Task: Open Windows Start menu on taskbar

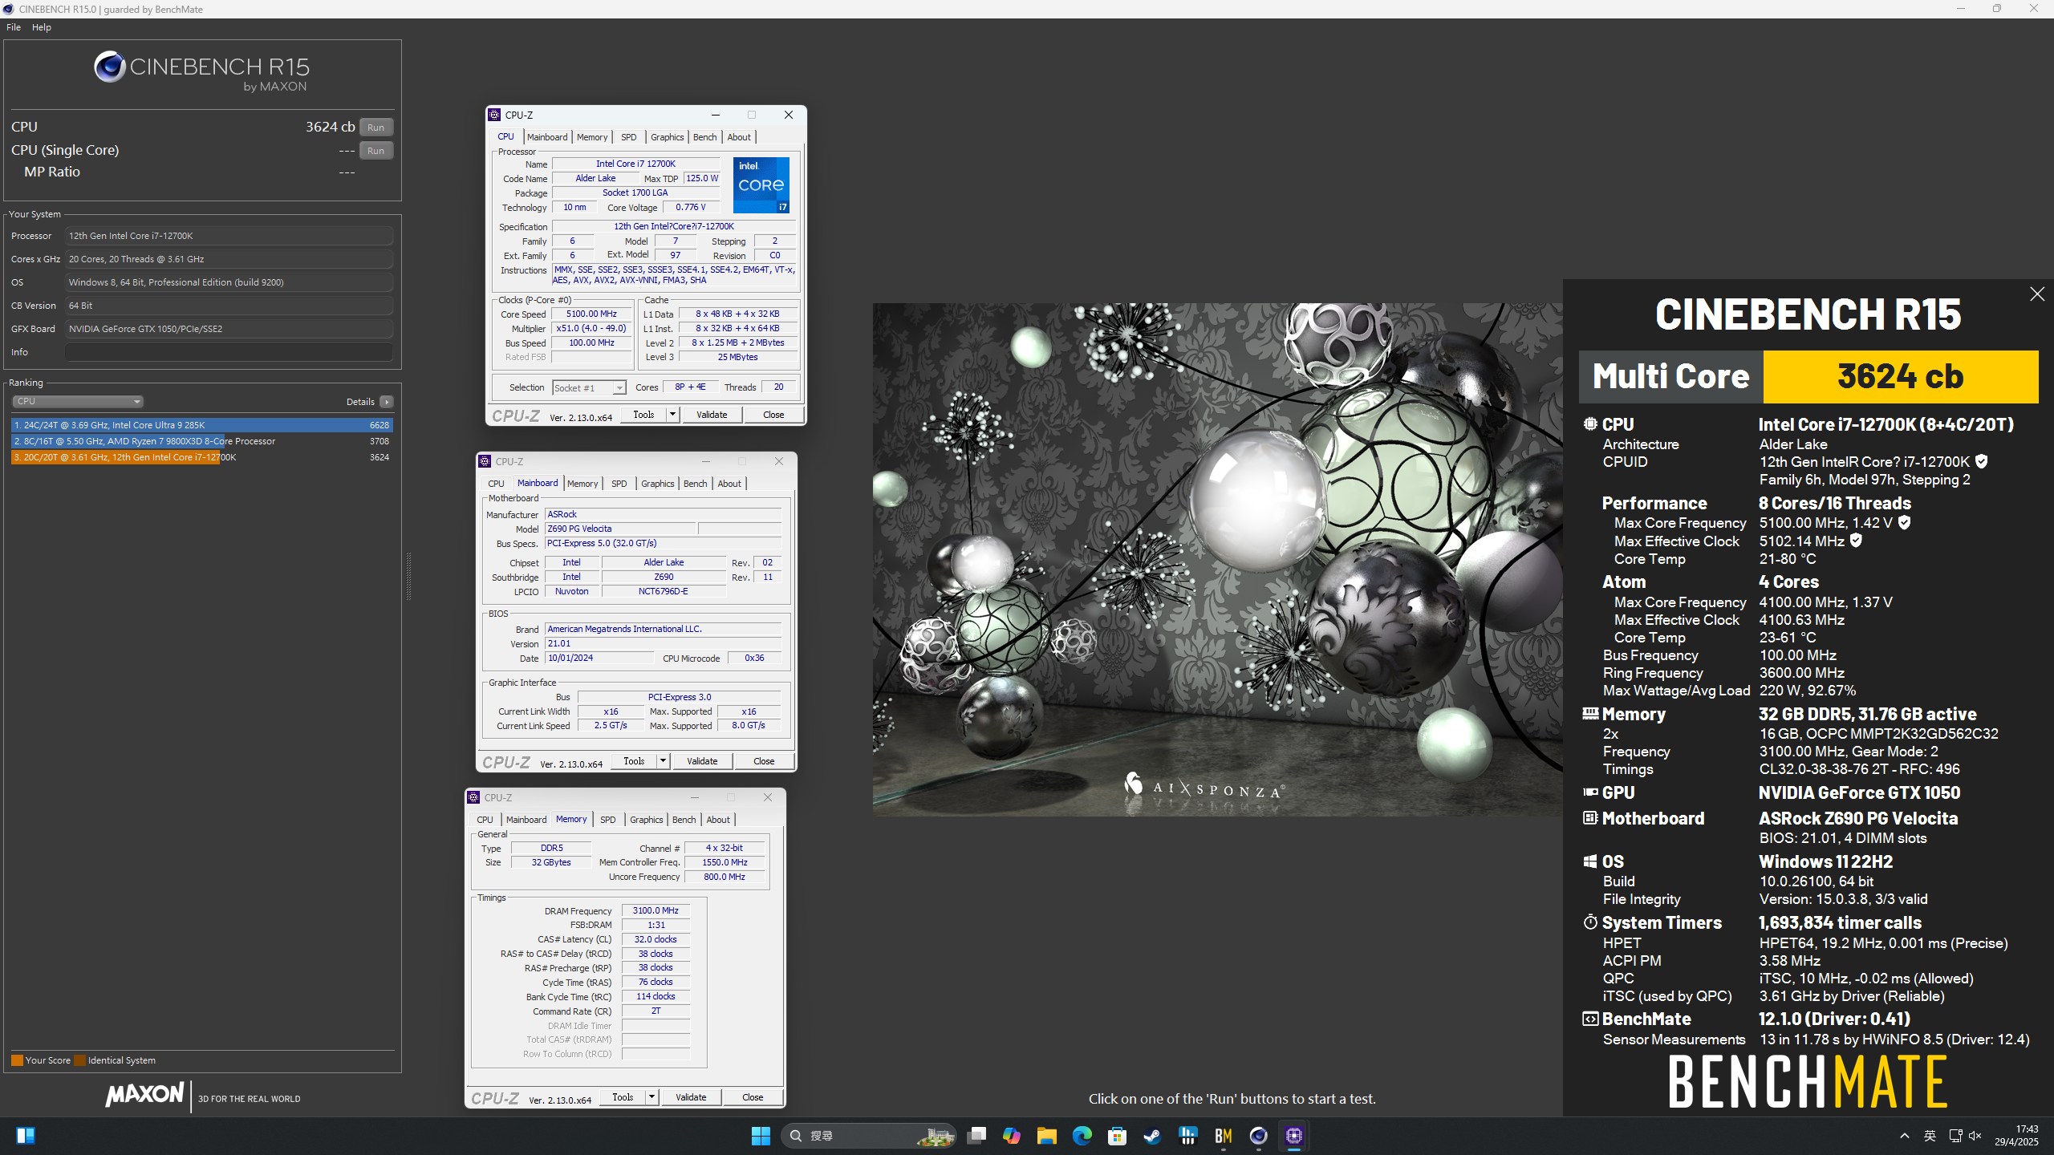Action: 761,1136
